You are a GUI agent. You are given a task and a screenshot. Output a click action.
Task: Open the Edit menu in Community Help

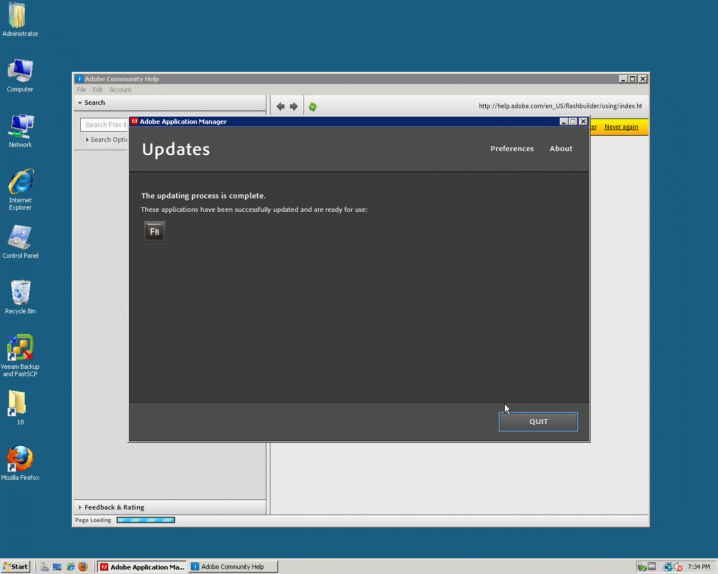click(98, 90)
